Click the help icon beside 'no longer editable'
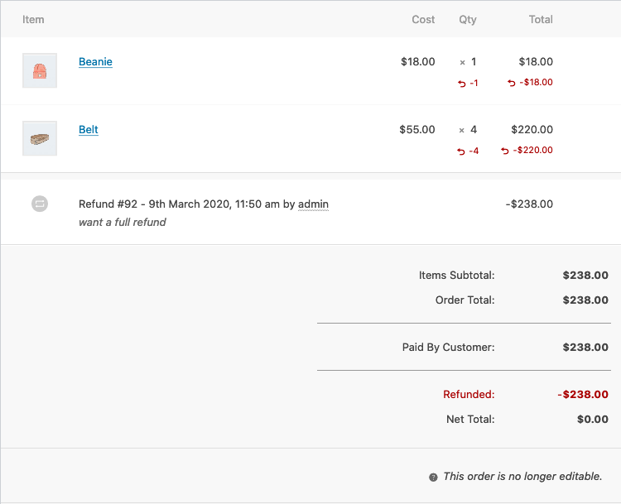This screenshot has height=504, width=621. (x=433, y=478)
